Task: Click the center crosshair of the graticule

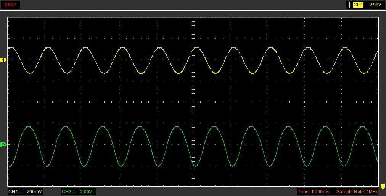Action: coord(193,102)
